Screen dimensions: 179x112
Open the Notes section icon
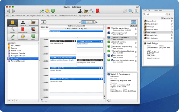coord(33,37)
